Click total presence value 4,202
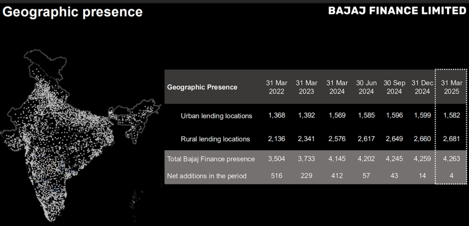 pyautogui.click(x=366, y=159)
